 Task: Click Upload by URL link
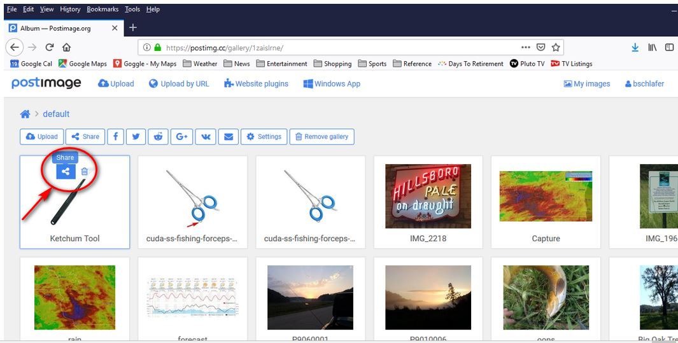point(179,84)
